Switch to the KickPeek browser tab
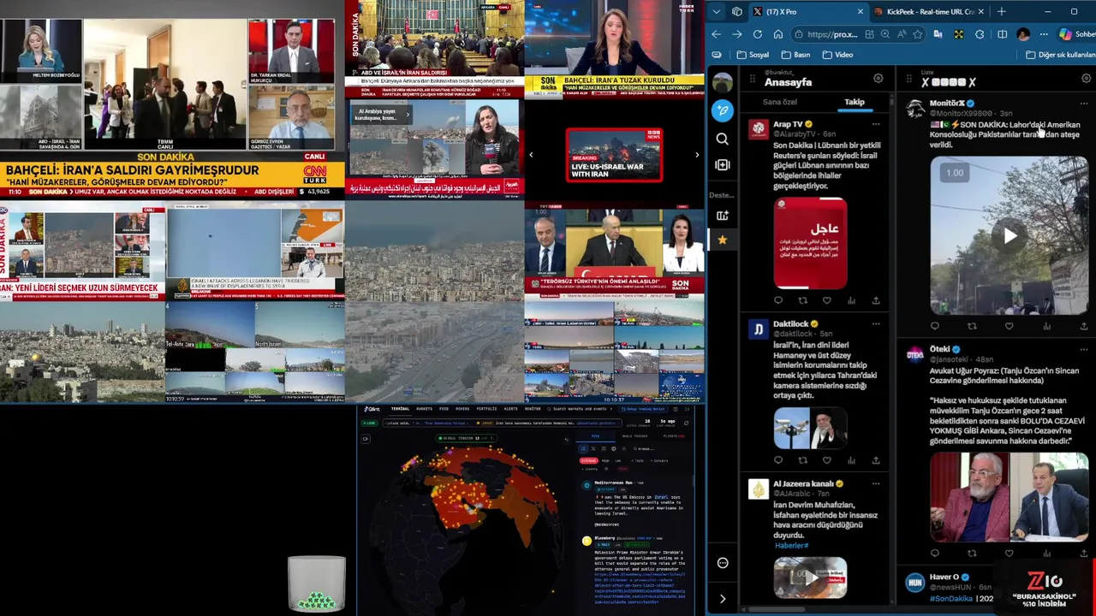The width and height of the screenshot is (1096, 616). tap(932, 12)
